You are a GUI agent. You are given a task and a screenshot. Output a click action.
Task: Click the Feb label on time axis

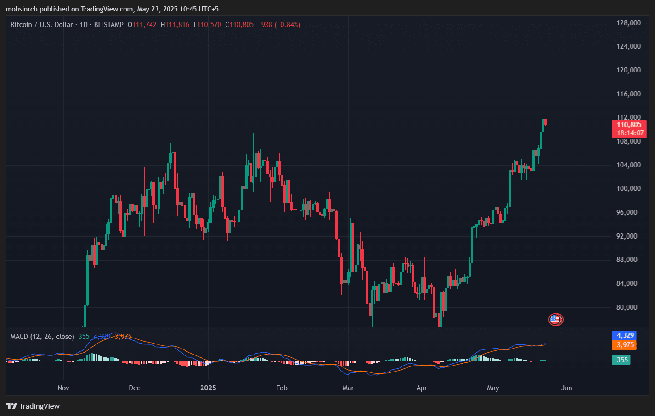(x=282, y=388)
